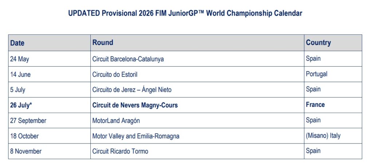Select the Circuit Ricardo Tormo cell
The image size is (373, 167).
(x=120, y=151)
